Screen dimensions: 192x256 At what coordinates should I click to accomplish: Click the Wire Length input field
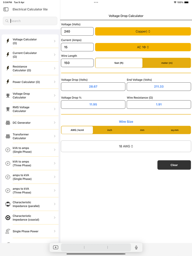click(77, 63)
